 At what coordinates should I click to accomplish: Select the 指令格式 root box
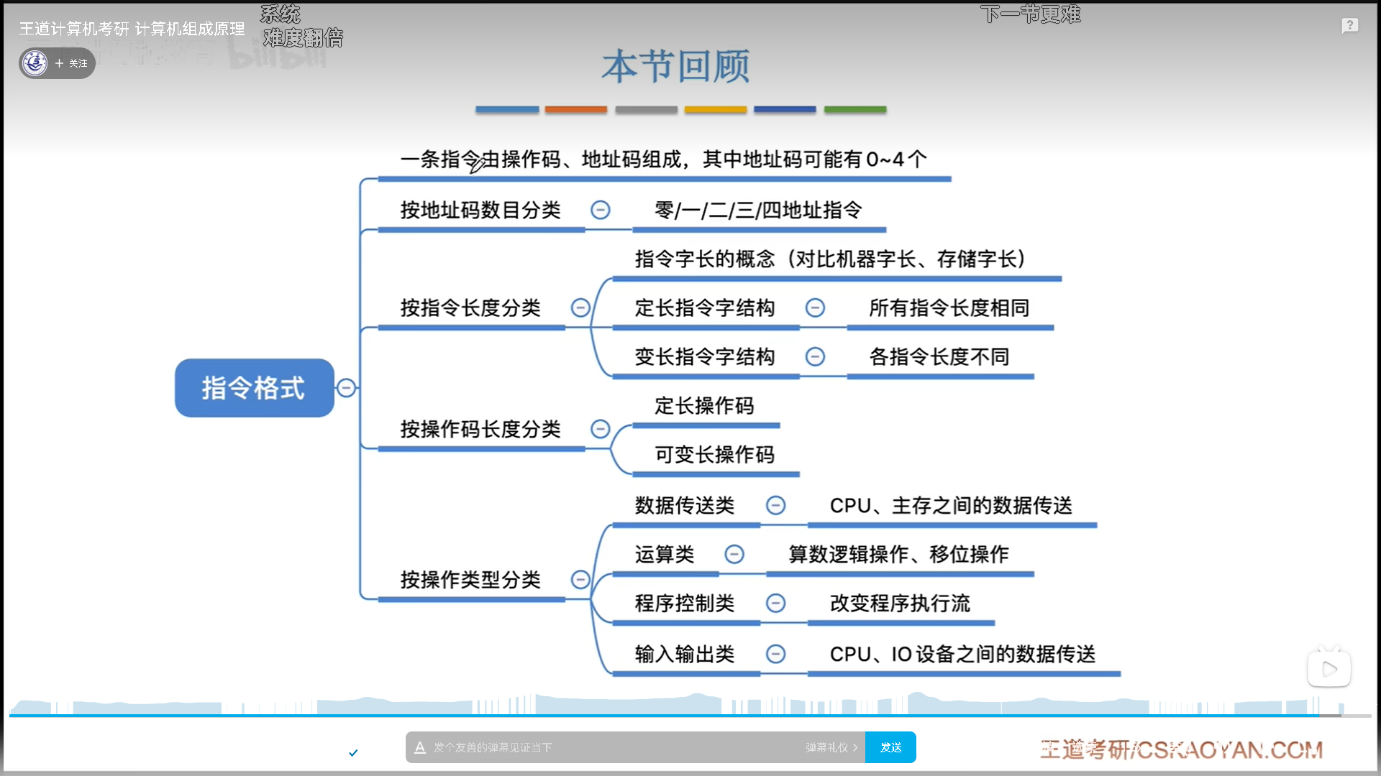255,388
